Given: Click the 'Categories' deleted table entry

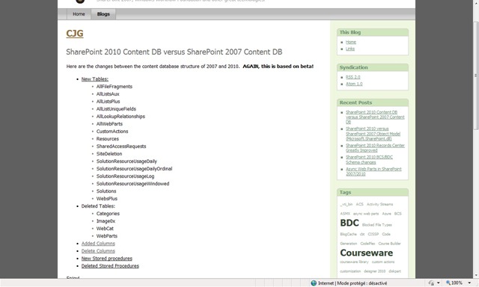Looking at the screenshot, I should [x=108, y=214].
